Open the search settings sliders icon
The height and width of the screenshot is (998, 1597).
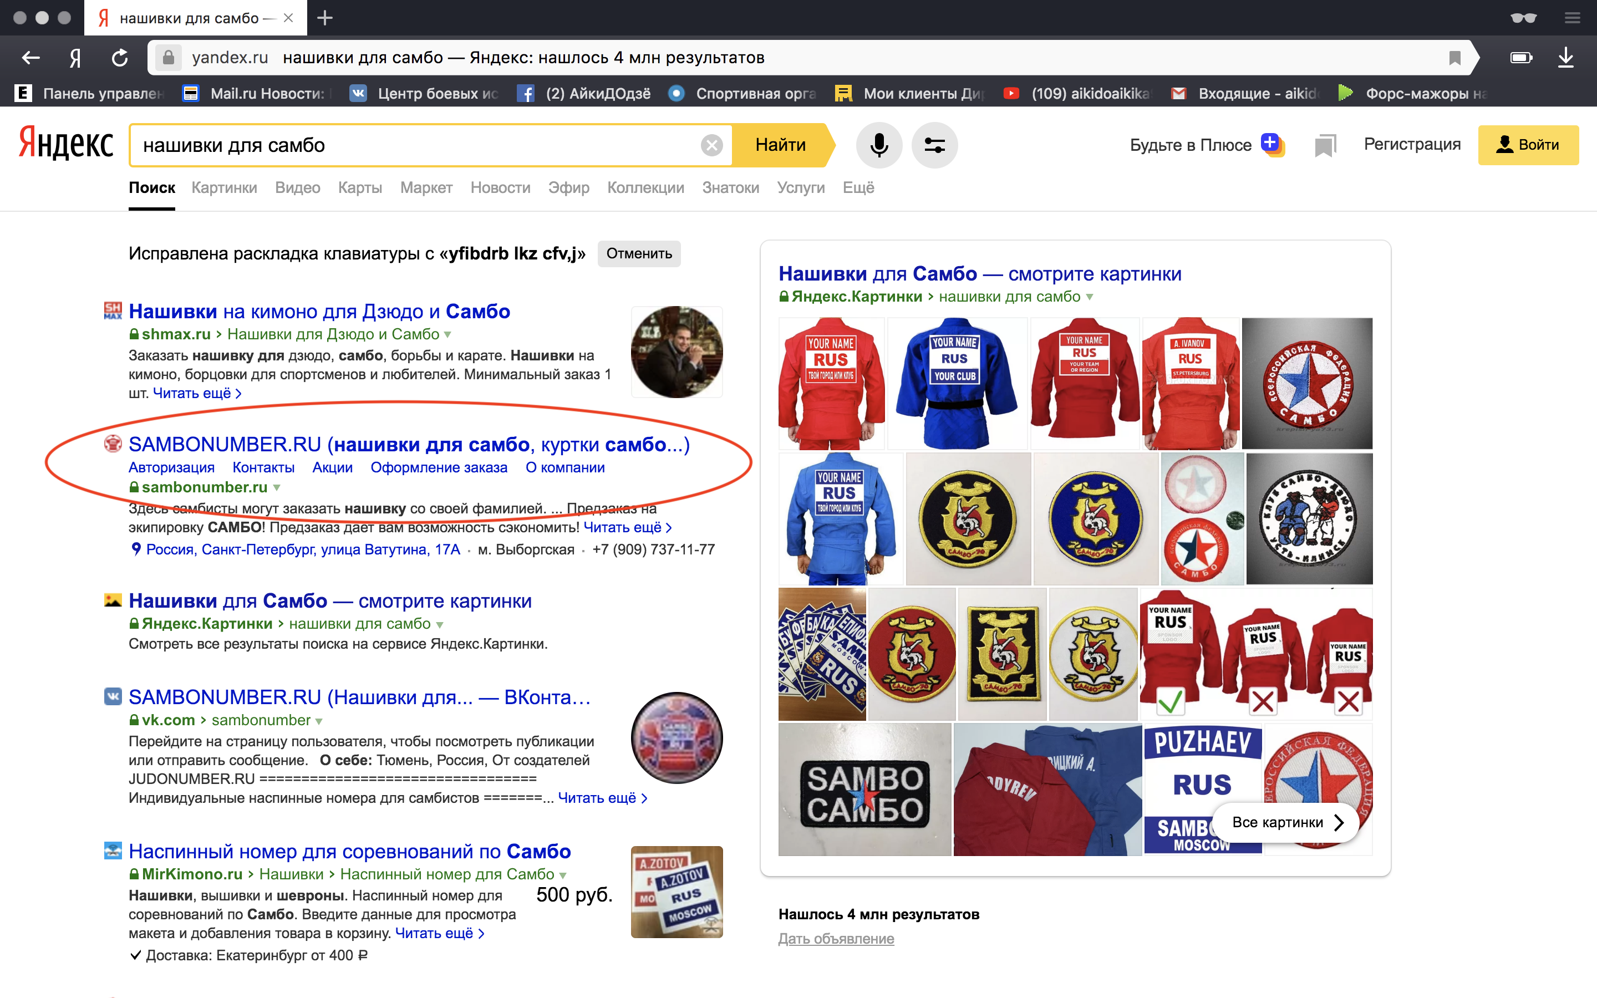934,145
